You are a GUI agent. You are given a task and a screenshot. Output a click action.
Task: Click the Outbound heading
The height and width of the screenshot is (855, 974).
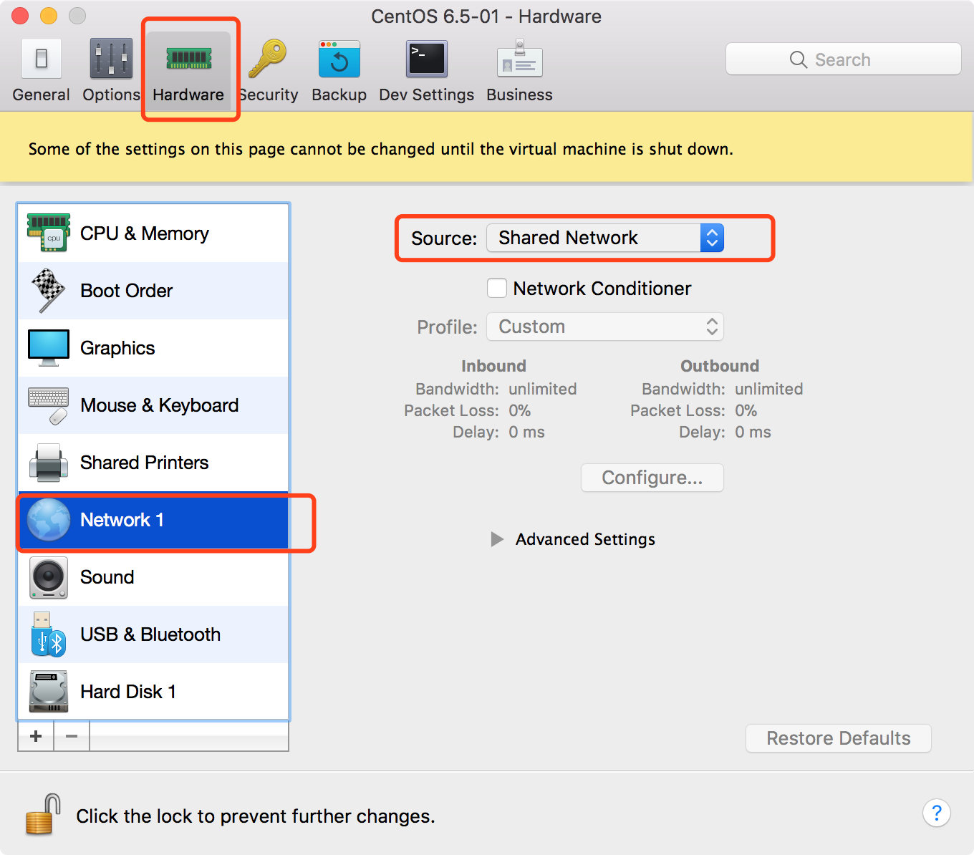click(720, 366)
